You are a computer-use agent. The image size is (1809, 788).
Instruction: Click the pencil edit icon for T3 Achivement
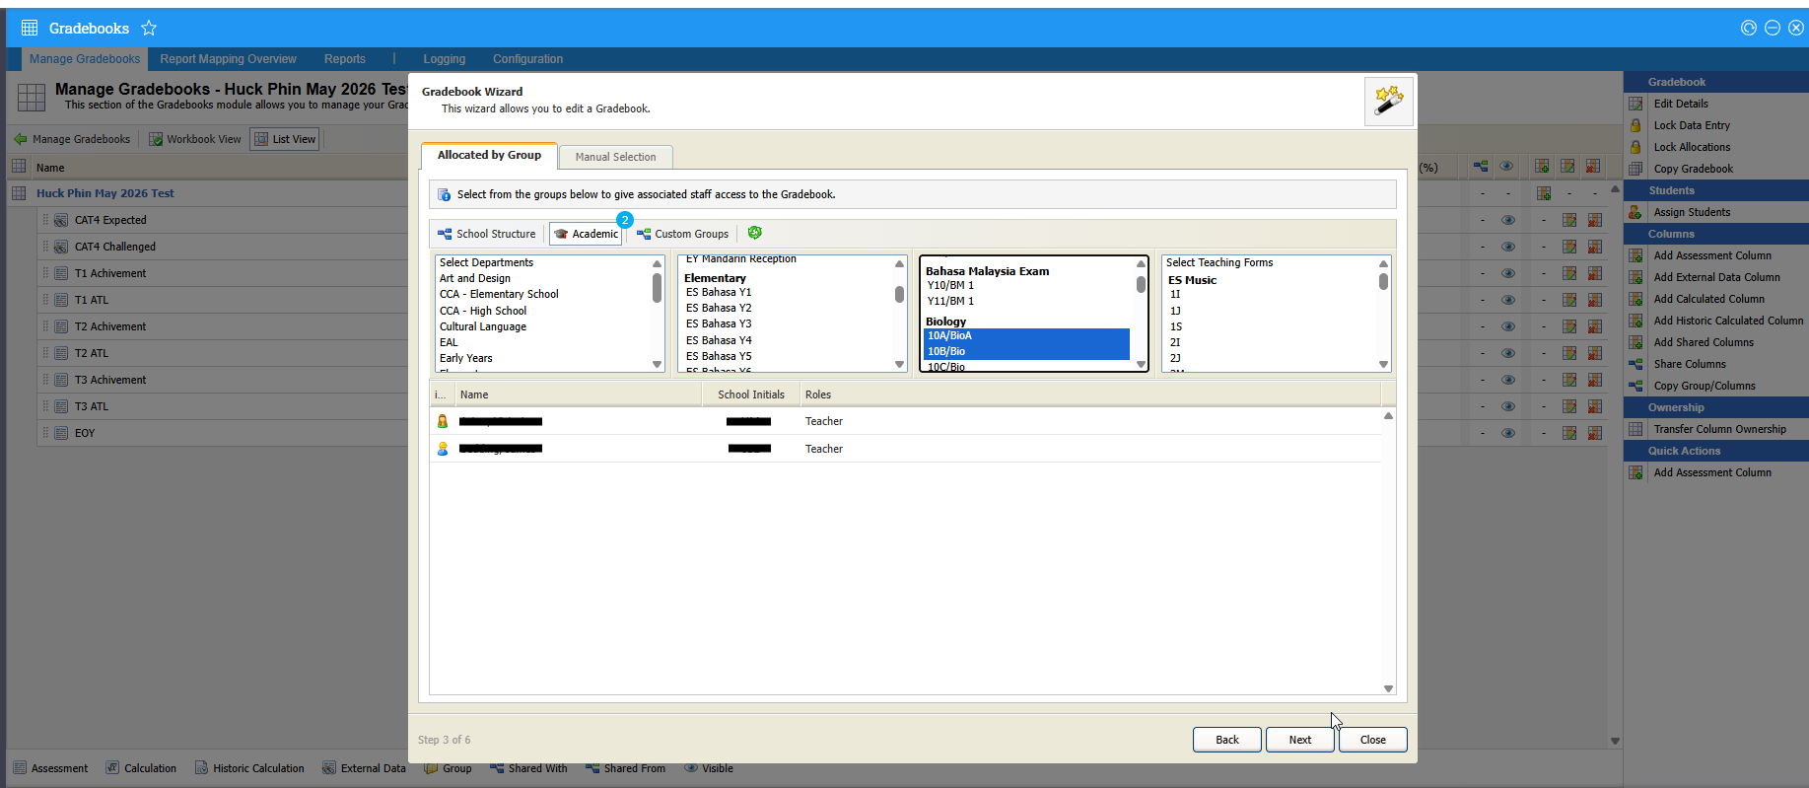pos(1569,380)
